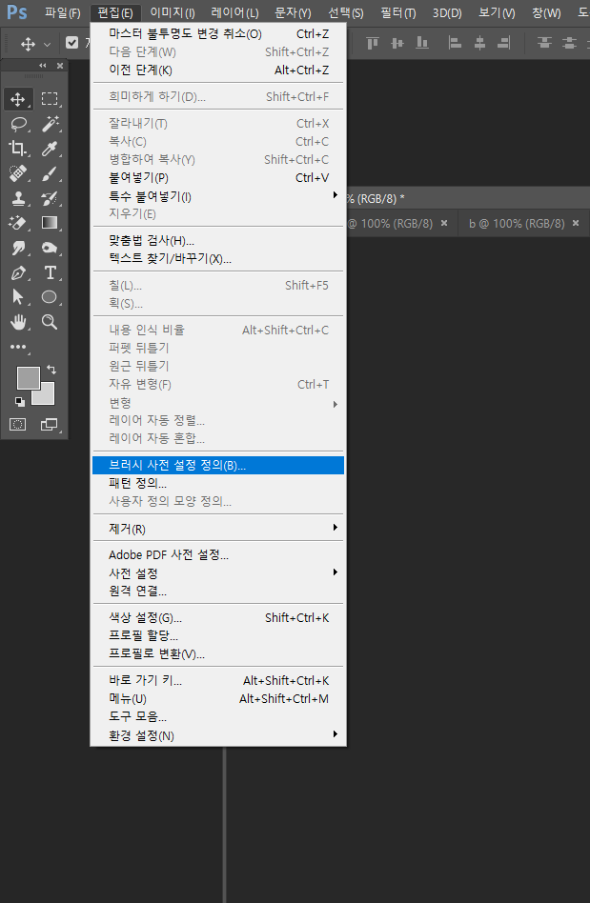Select the Brush tool
590x903 pixels.
(x=50, y=173)
